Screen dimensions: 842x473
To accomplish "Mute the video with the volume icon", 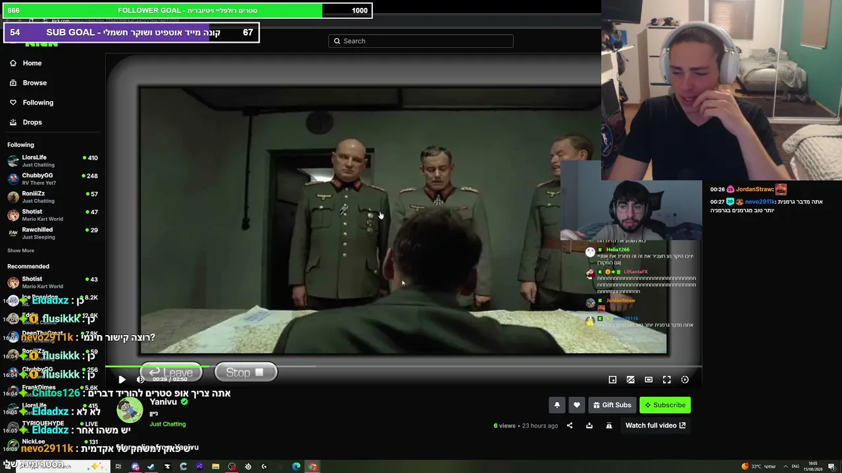I will pyautogui.click(x=140, y=380).
